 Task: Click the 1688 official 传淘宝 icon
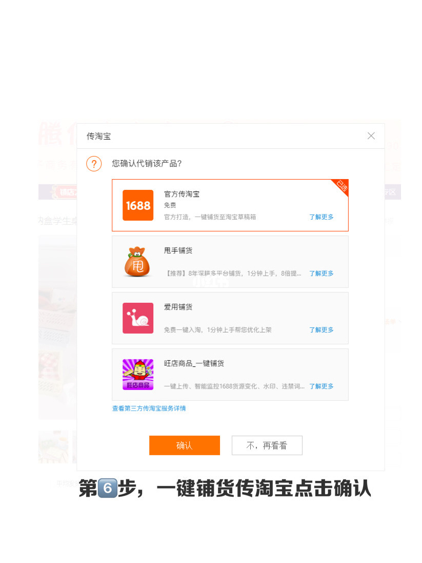tap(137, 205)
